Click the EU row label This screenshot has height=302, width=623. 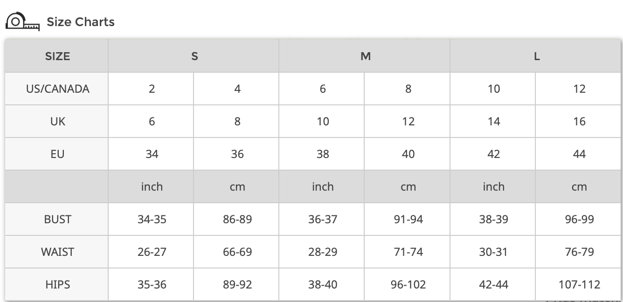[x=57, y=154]
